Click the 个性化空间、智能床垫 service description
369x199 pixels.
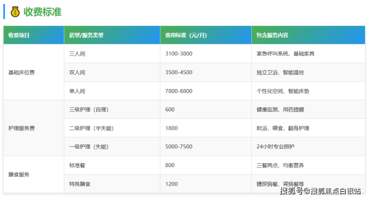tap(283, 91)
